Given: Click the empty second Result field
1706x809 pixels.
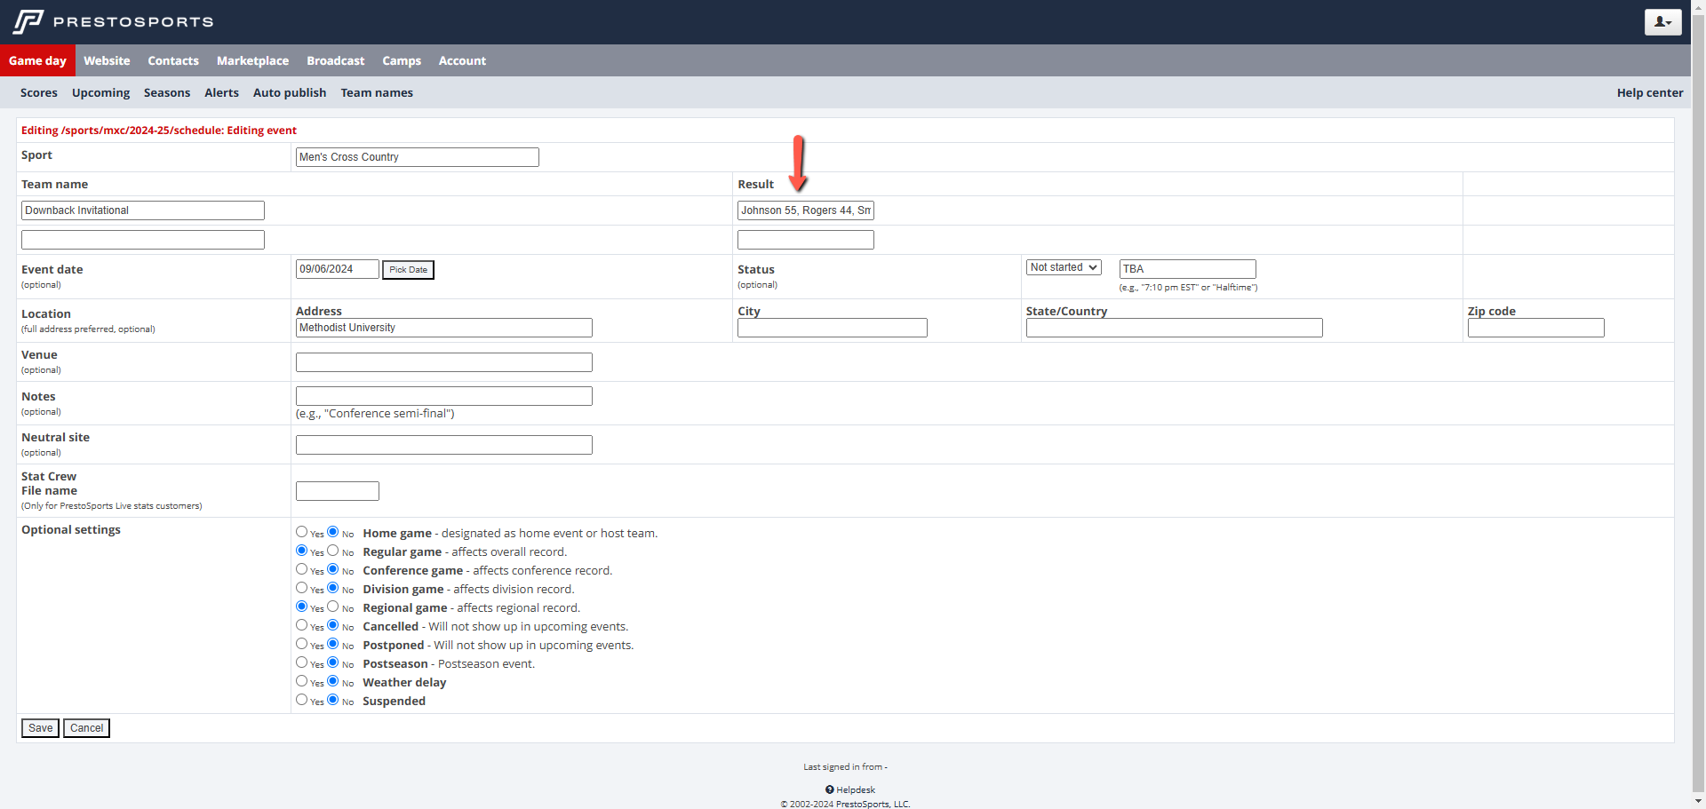Looking at the screenshot, I should pyautogui.click(x=806, y=240).
